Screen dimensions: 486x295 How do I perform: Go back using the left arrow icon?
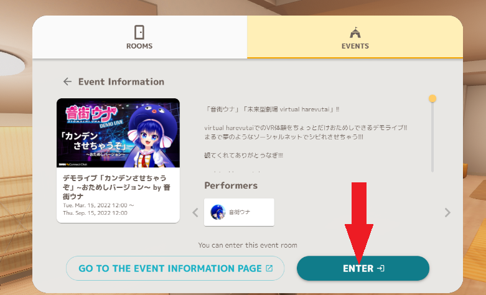coord(67,82)
